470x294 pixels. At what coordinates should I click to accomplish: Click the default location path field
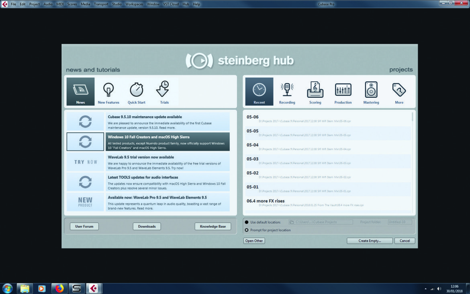321,222
